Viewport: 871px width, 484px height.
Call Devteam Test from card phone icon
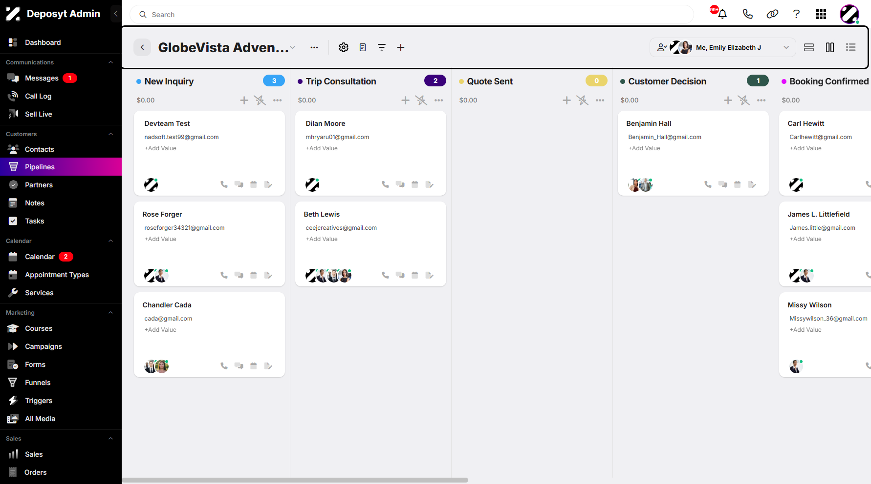224,184
